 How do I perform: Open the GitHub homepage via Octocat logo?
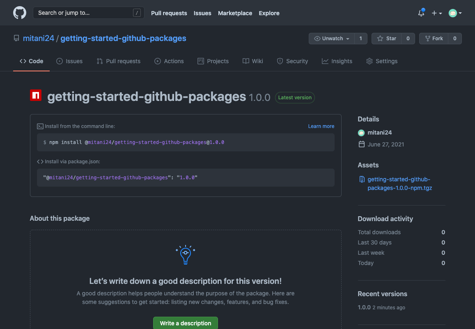(x=20, y=13)
